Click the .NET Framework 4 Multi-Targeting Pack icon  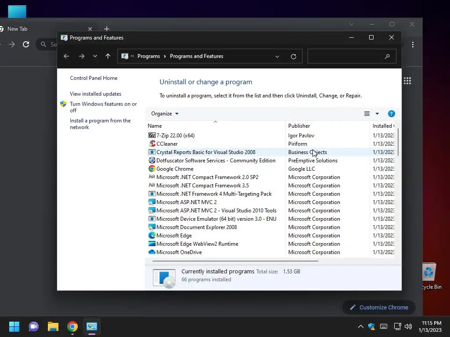pos(152,194)
